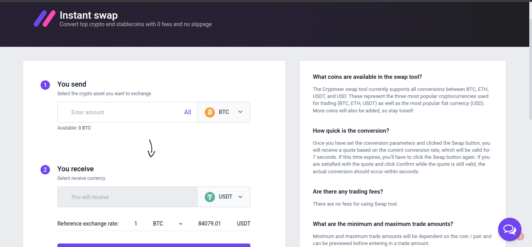The image size is (532, 247).
Task: Click "What coins are available" FAQ heading
Action: [367, 77]
